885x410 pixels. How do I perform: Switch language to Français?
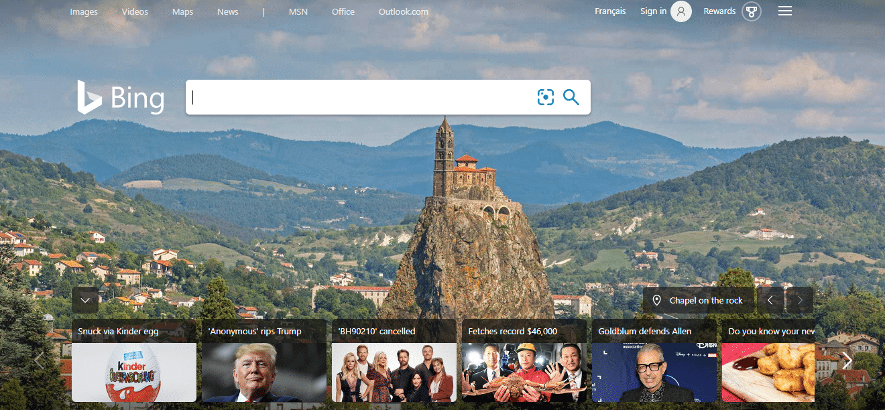pos(610,11)
